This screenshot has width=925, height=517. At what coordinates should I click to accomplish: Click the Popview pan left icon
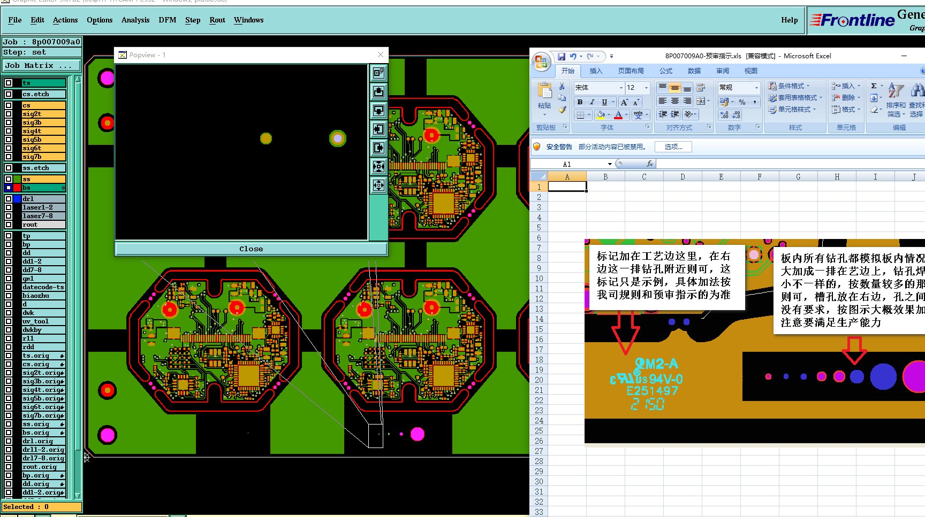click(378, 129)
